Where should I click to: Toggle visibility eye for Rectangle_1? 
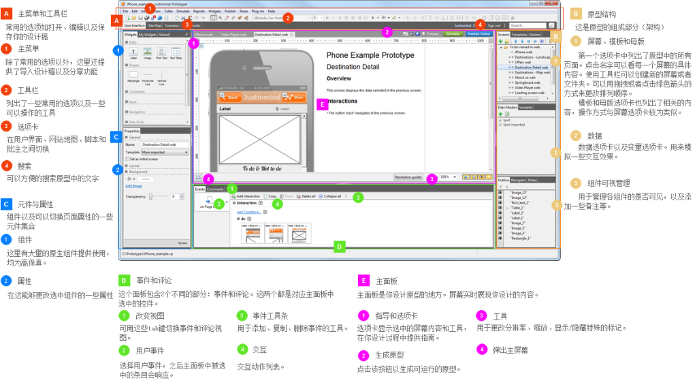click(500, 238)
